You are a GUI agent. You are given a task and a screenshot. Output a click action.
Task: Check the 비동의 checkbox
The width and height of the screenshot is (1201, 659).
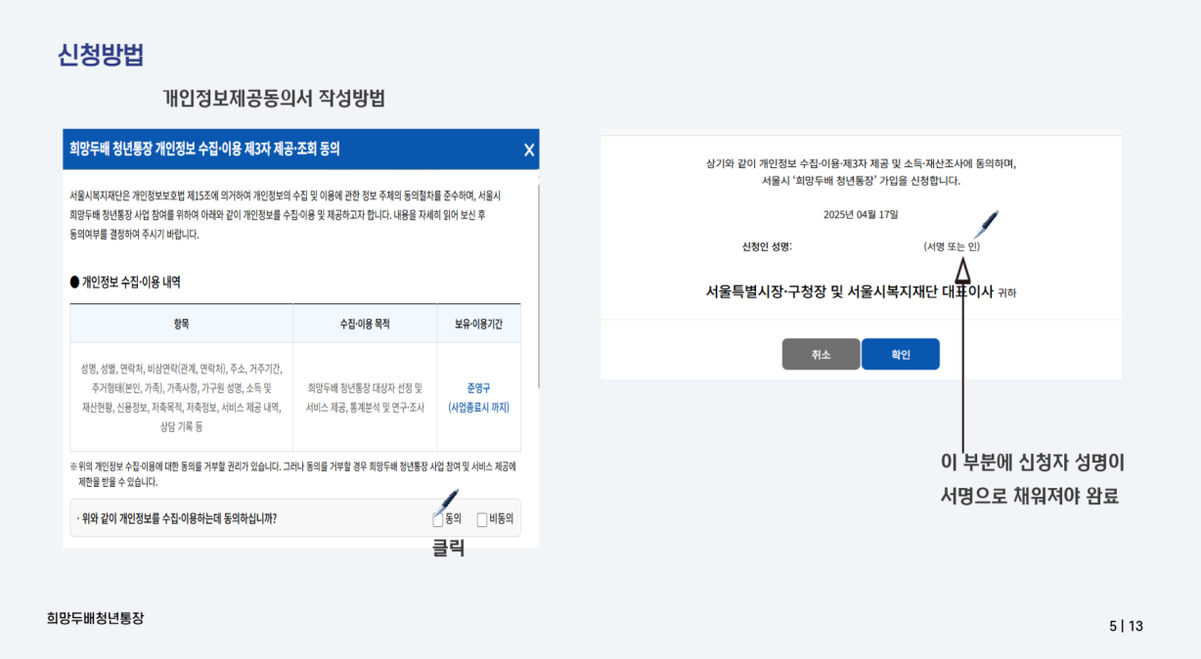pyautogui.click(x=482, y=519)
